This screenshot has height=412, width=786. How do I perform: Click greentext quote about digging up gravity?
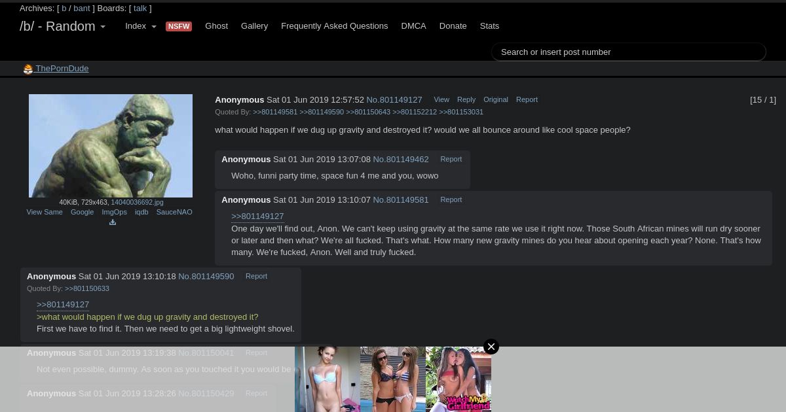147,317
